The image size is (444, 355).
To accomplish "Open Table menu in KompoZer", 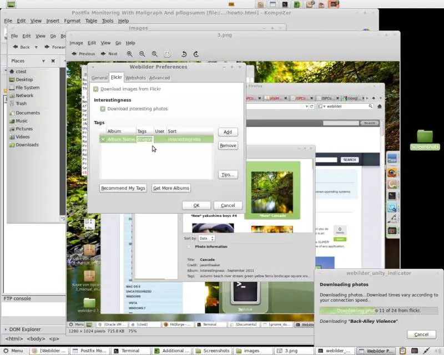I will click(91, 21).
